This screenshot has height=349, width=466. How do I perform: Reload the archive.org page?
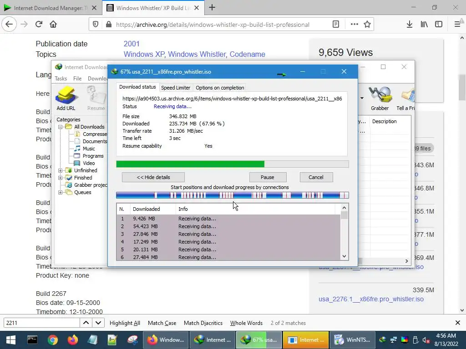coord(39,25)
